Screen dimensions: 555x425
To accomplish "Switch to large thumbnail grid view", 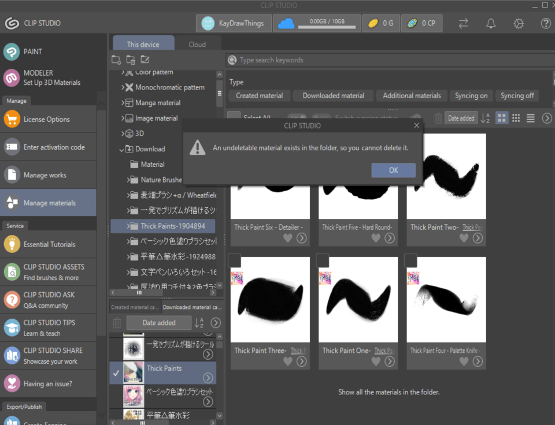I will pos(502,118).
